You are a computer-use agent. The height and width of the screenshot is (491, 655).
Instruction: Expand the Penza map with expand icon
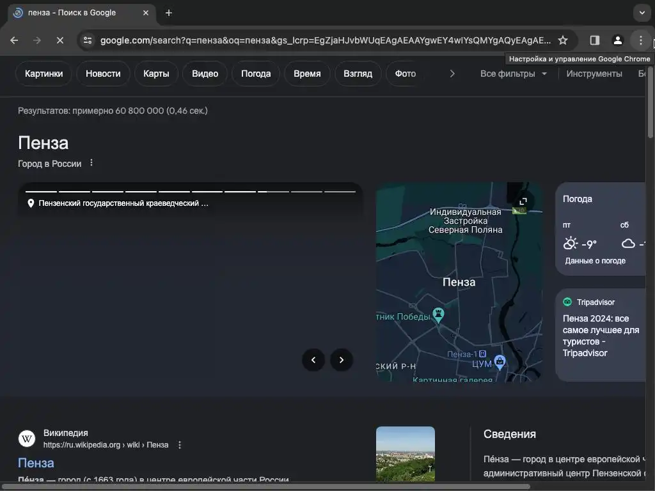(x=523, y=201)
